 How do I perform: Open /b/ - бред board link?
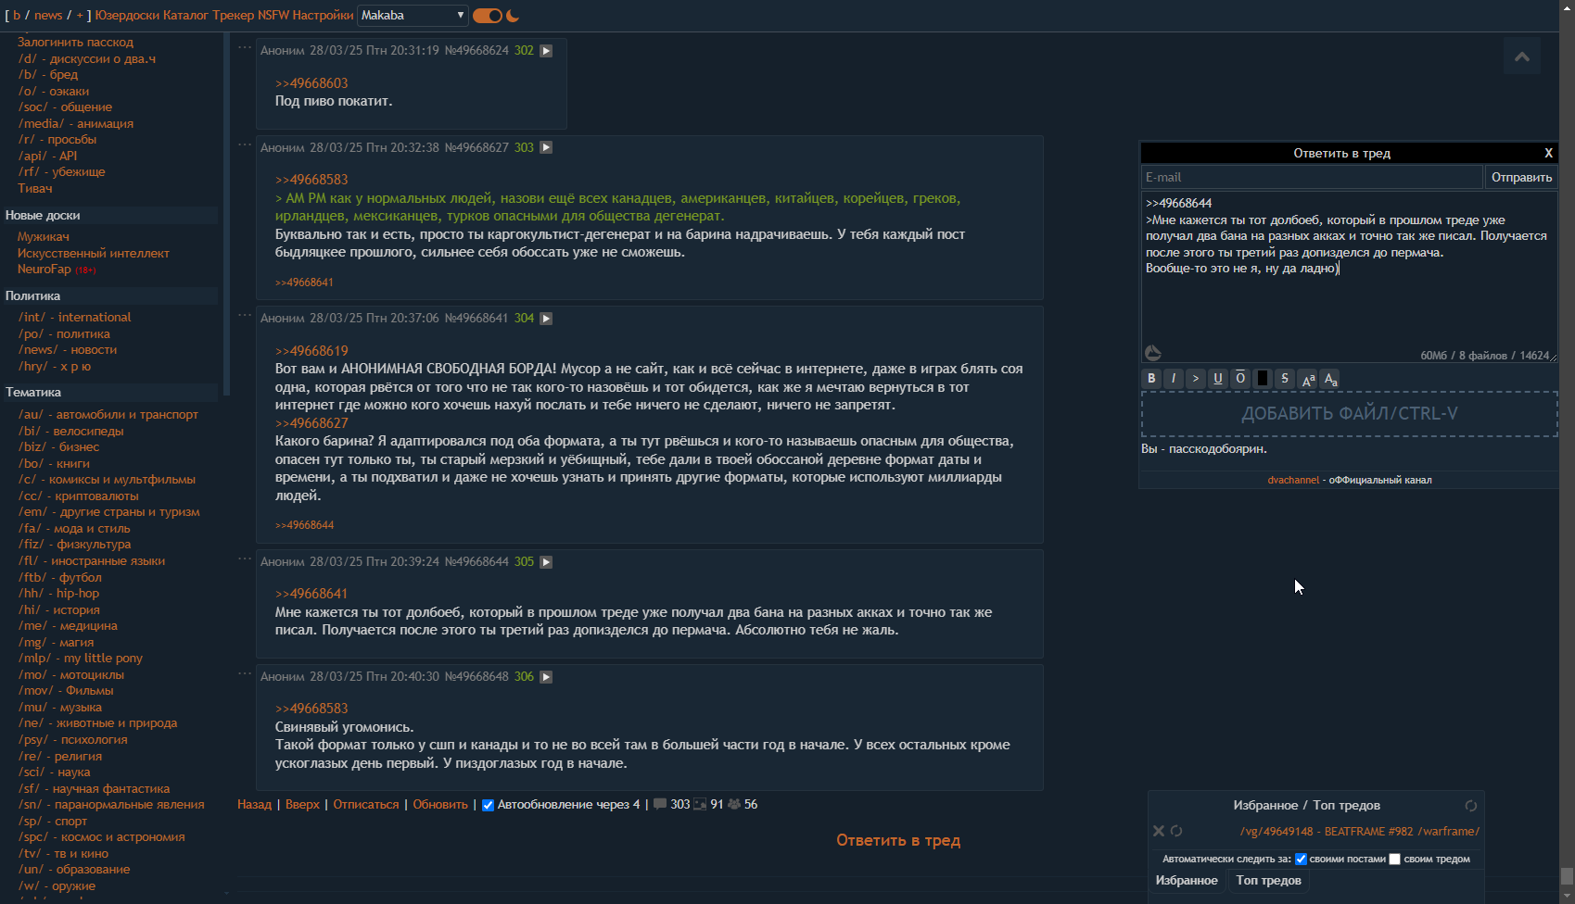48,75
